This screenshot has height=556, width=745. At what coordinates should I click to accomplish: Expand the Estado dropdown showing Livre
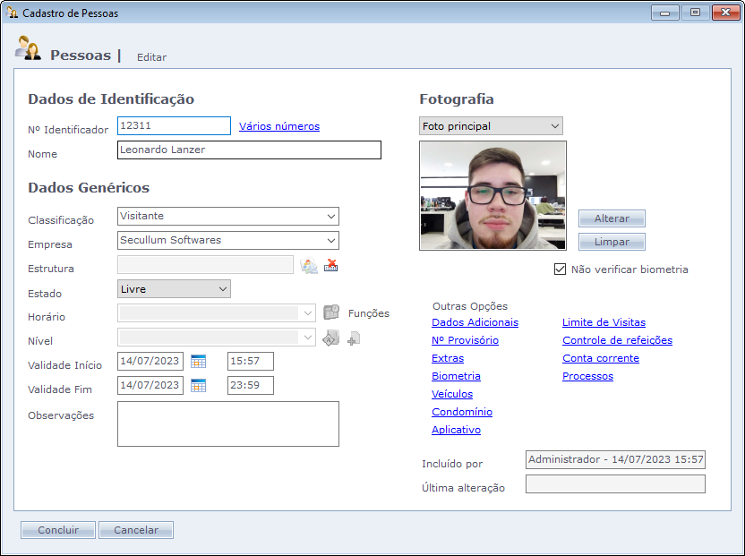coord(222,289)
